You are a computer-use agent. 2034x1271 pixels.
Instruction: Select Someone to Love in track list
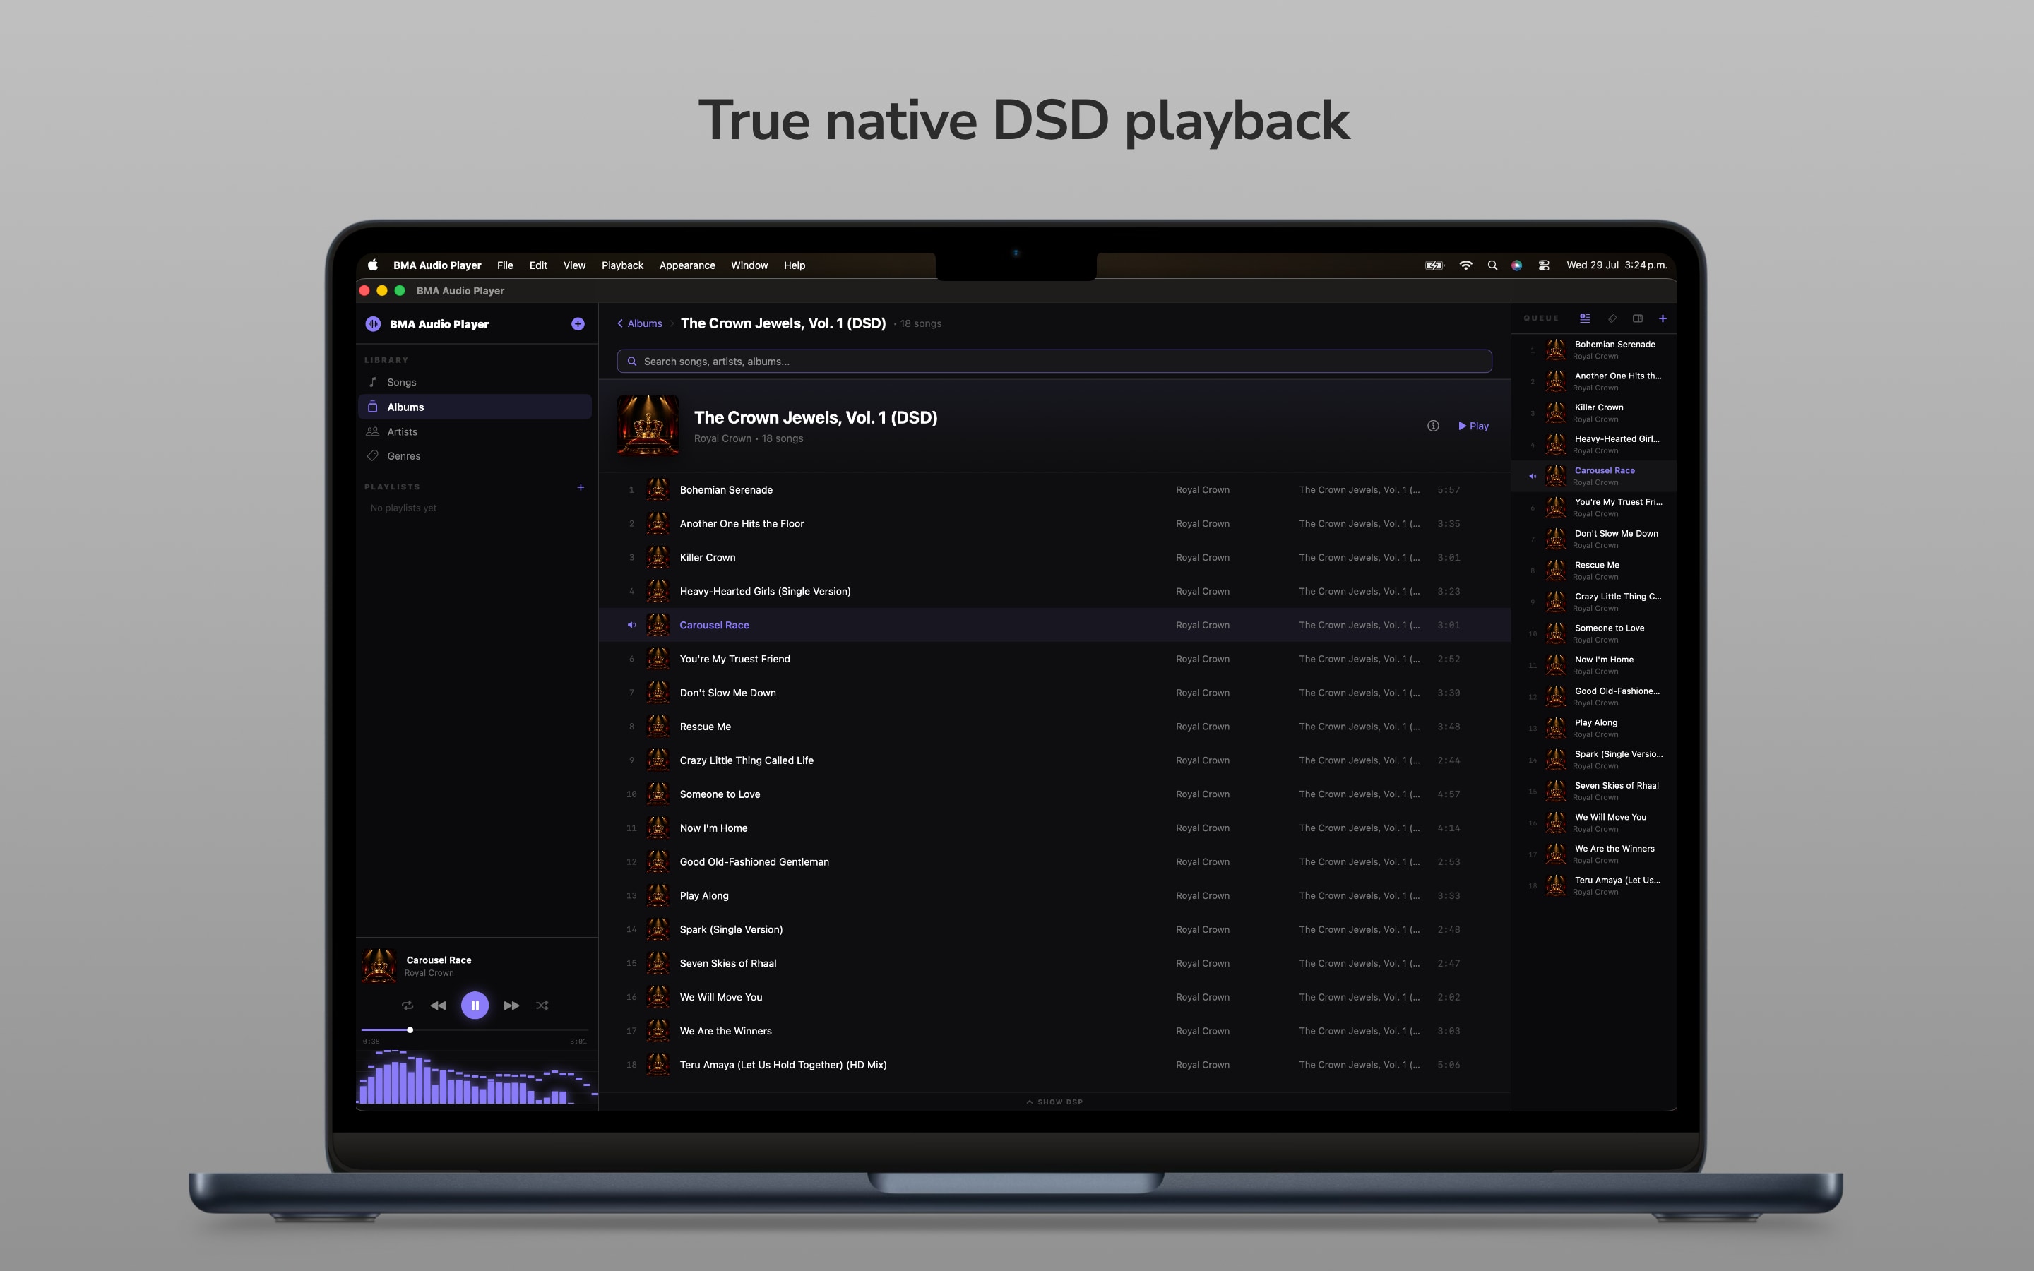pos(1054,794)
